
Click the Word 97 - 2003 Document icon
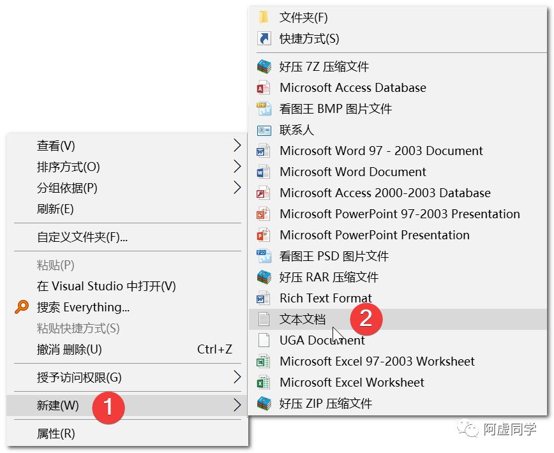tap(264, 151)
